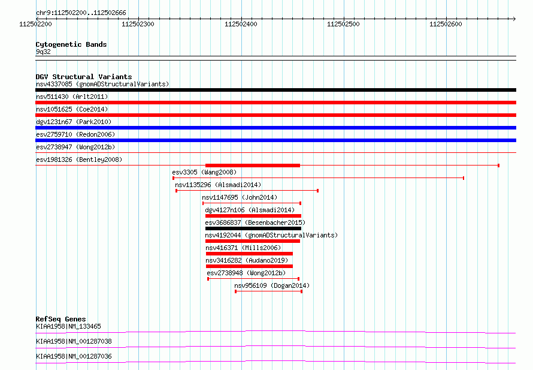Click the red bar under nsv3416282

click(x=249, y=266)
